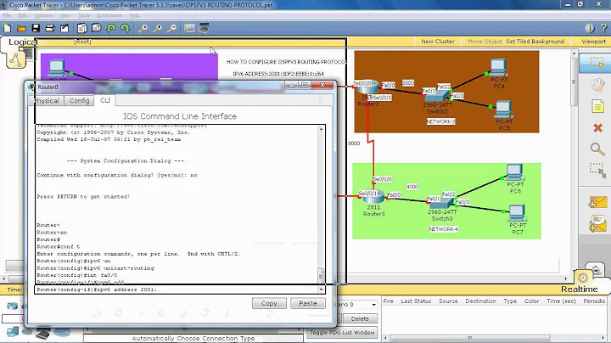611x343 pixels.
Task: Click Toggle PDU List Window button
Action: pyautogui.click(x=342, y=333)
